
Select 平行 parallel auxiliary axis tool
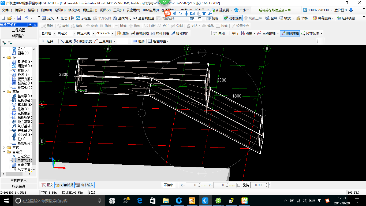[x=233, y=33]
